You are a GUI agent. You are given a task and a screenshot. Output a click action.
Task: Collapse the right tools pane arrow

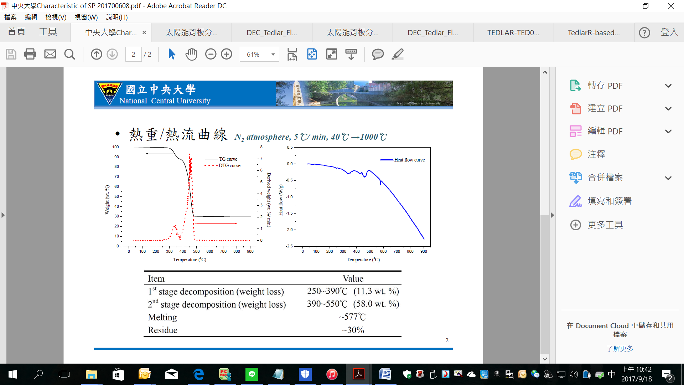pyautogui.click(x=552, y=215)
